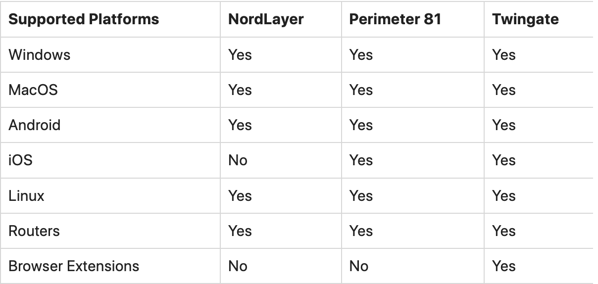Select the MacOS row label
The width and height of the screenshot is (598, 284).
point(33,90)
